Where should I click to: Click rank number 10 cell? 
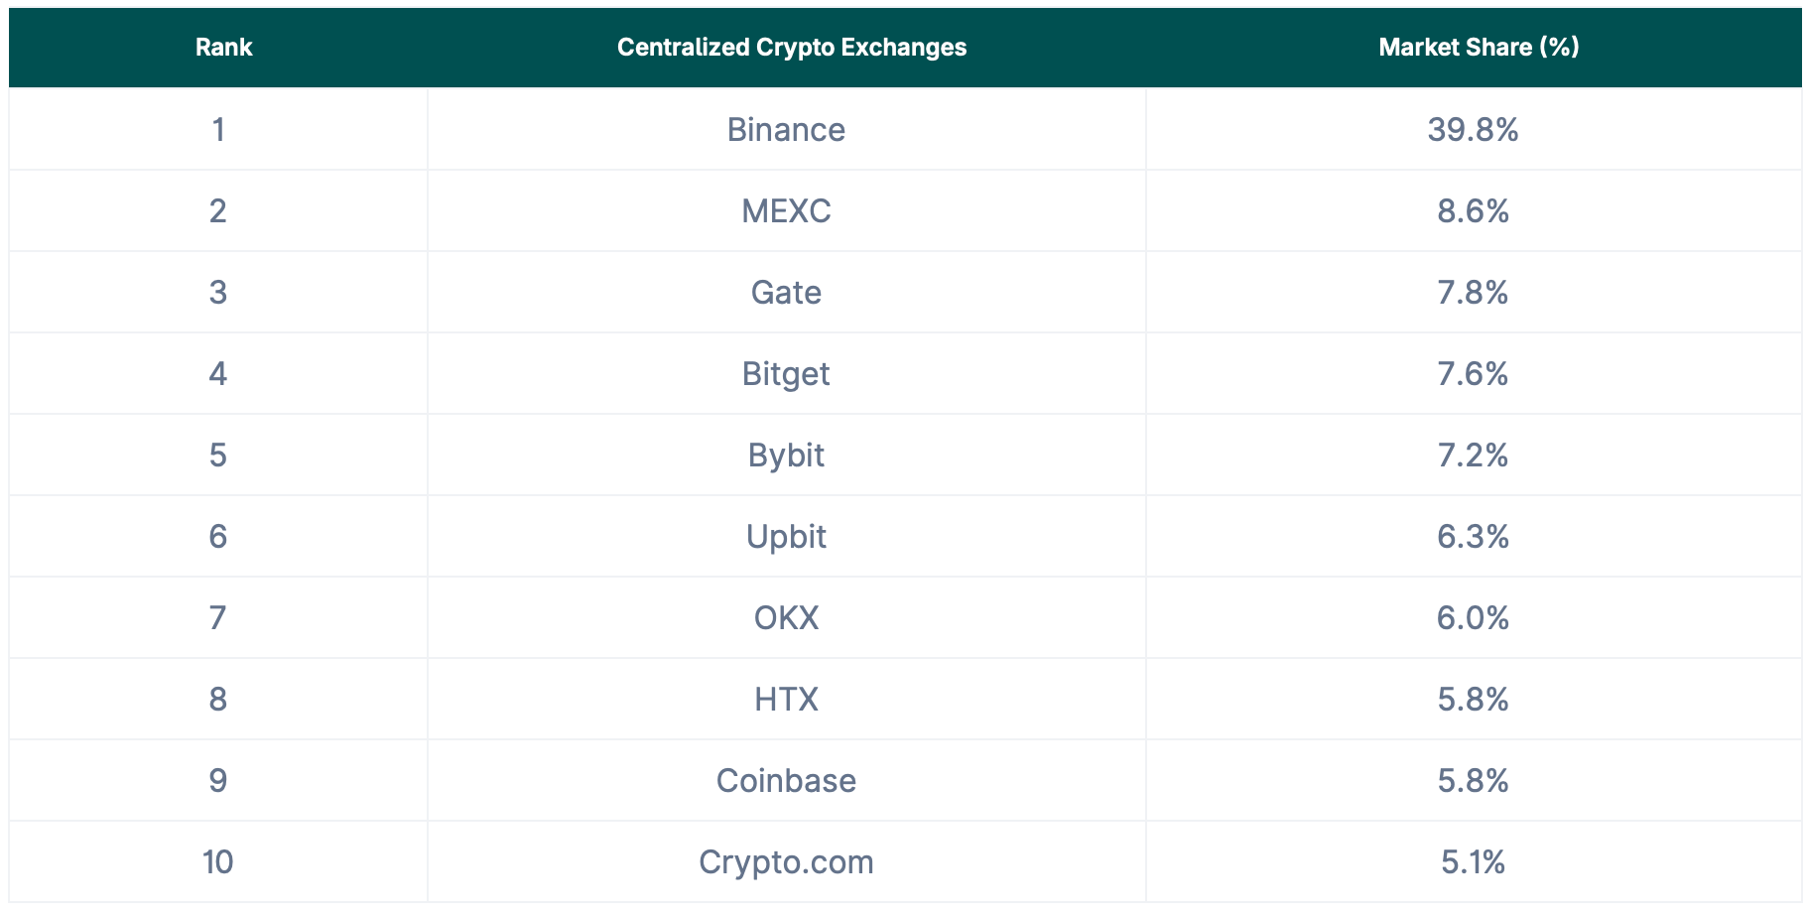tap(218, 862)
